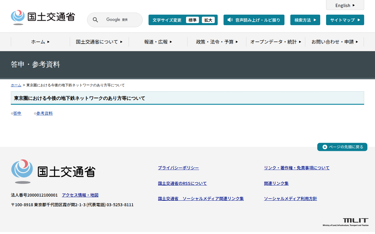Click the search magnifier icon
375x234 pixels.
[95, 20]
